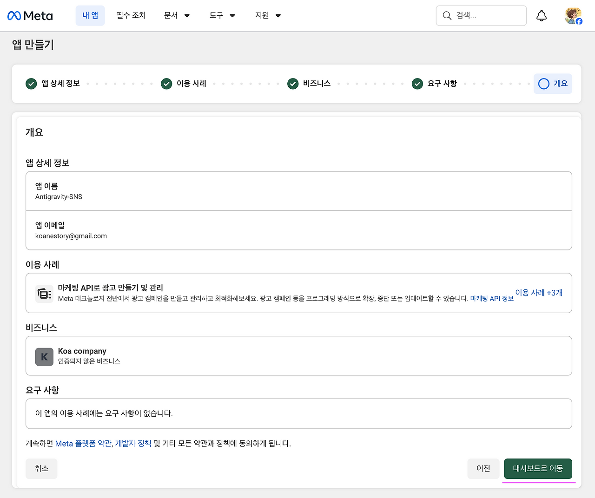
Task: Click the 앱 이메일 field label
Action: pyautogui.click(x=50, y=225)
